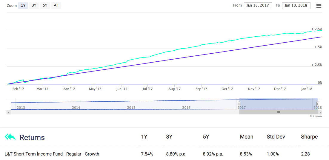329x160 pixels.
Task: Click the navigator right range handle
Action: point(318,104)
